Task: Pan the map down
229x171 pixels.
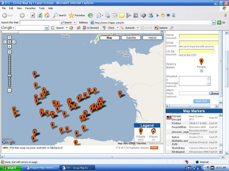Action: pyautogui.click(x=9, y=46)
